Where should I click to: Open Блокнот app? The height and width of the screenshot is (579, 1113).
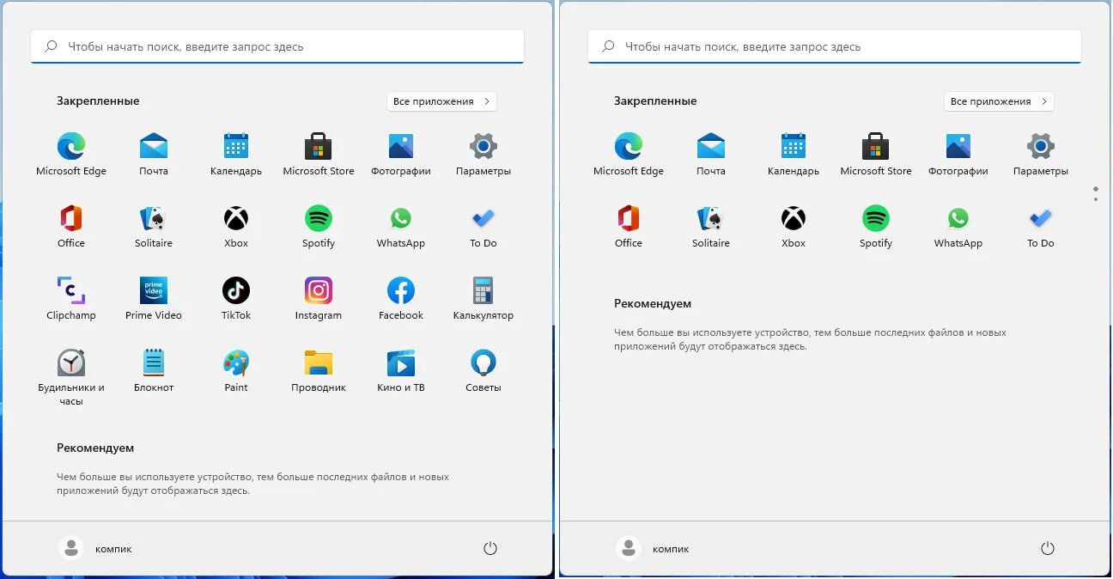point(154,371)
